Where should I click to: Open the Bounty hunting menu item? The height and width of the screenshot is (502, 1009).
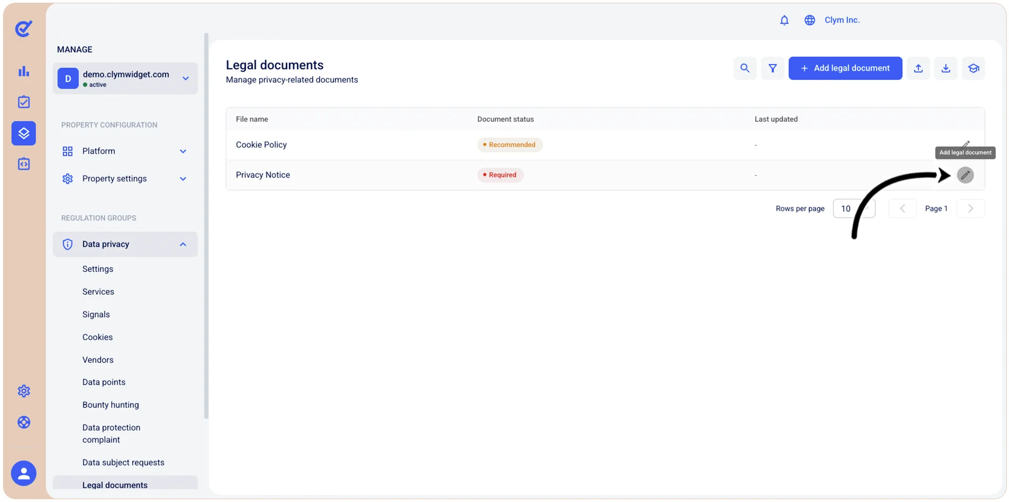[111, 405]
